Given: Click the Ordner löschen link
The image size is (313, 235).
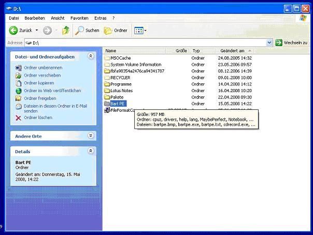Looking at the screenshot, I should [x=38, y=117].
